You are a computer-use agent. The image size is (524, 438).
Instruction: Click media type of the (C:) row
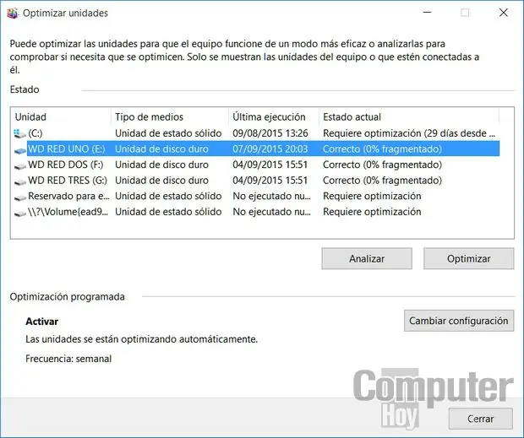(x=168, y=133)
